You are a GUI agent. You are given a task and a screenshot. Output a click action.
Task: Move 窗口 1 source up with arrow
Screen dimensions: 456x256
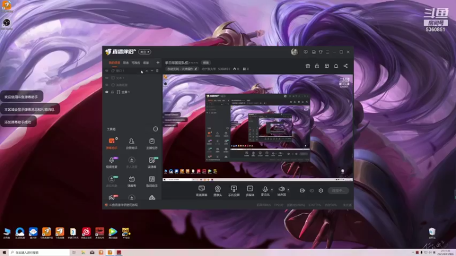coord(146,71)
